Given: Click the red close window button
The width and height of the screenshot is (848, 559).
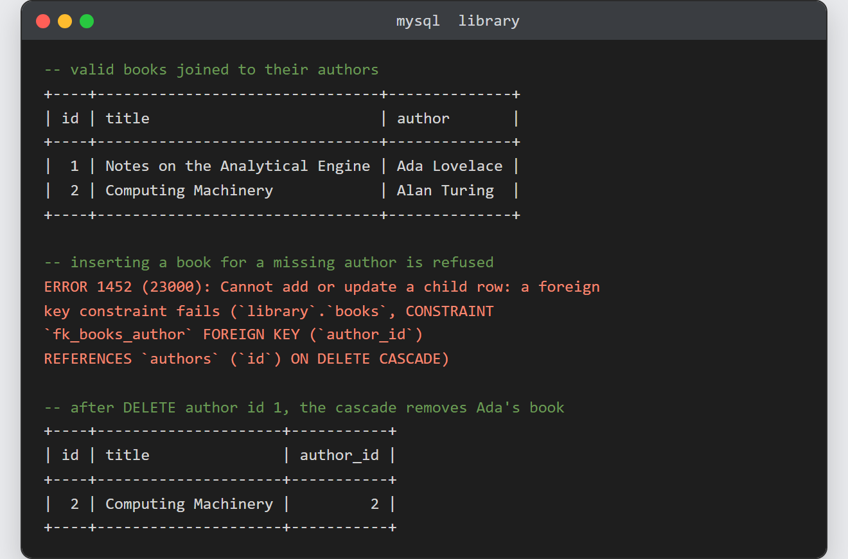Looking at the screenshot, I should coord(43,21).
